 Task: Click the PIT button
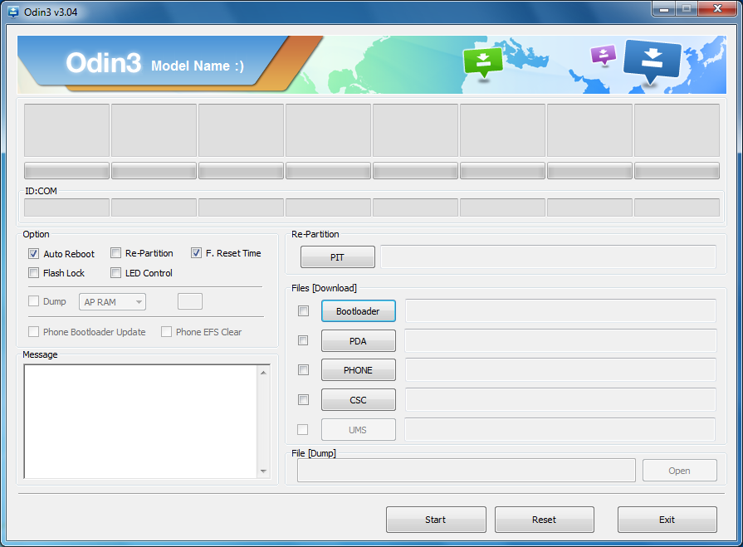(337, 256)
